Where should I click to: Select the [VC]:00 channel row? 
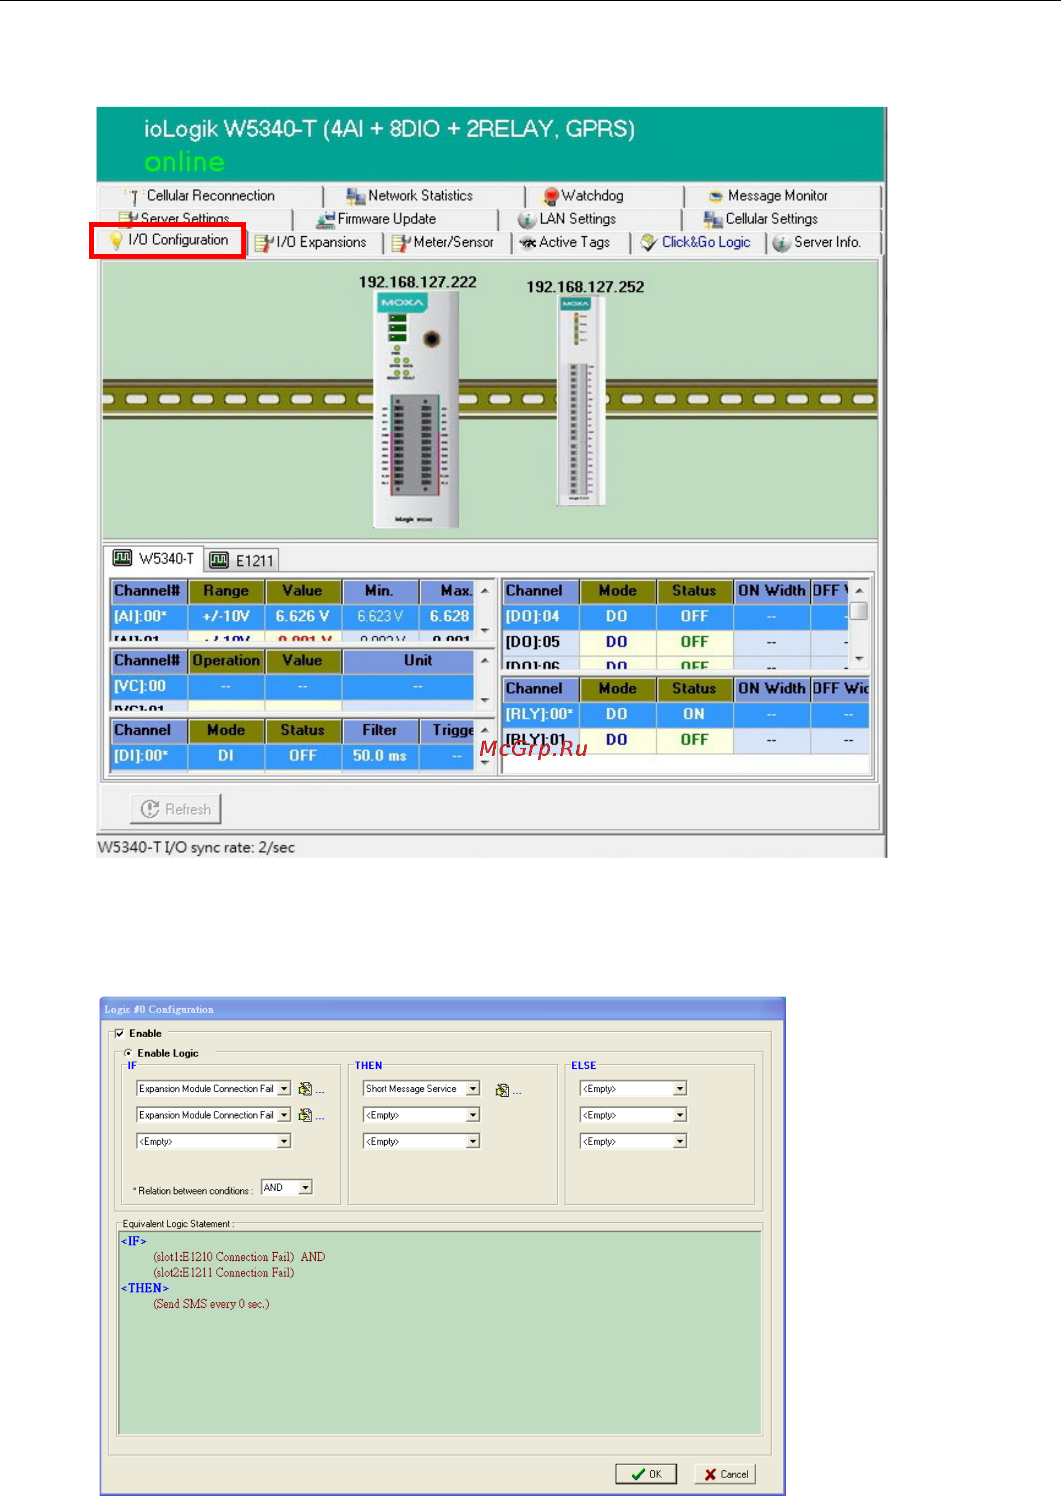pos(292,686)
